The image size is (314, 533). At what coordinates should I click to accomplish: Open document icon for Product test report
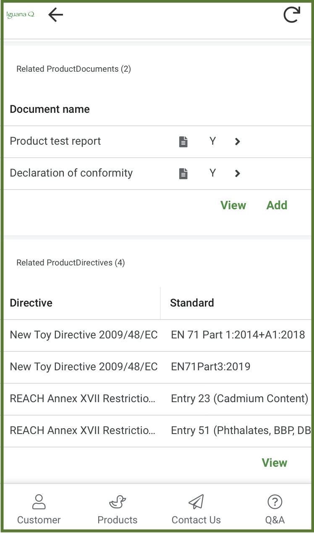coord(183,142)
